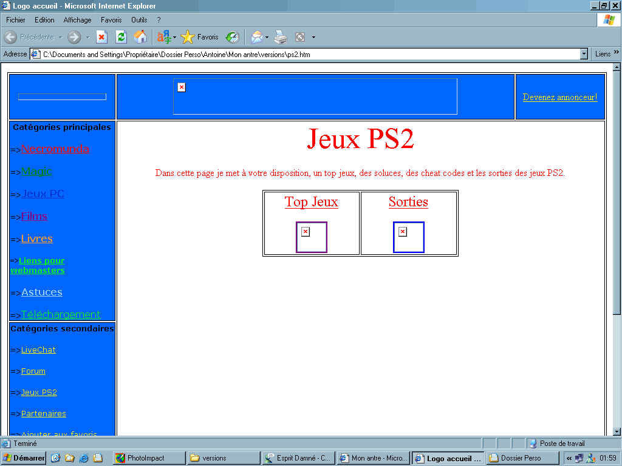Viewport: 622px width, 466px height.
Task: Click the Forward arrow button
Action: [73, 37]
